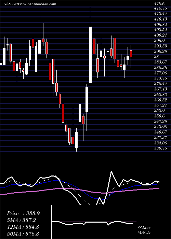Click the 396.9 price axis label

(x=159, y=41)
